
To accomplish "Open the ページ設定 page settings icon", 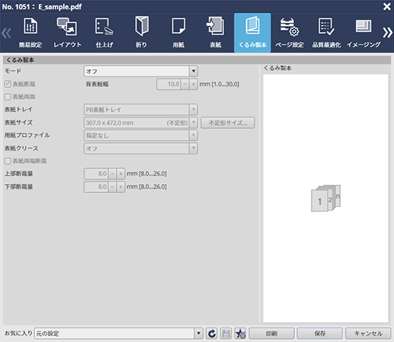I will 290,27.
